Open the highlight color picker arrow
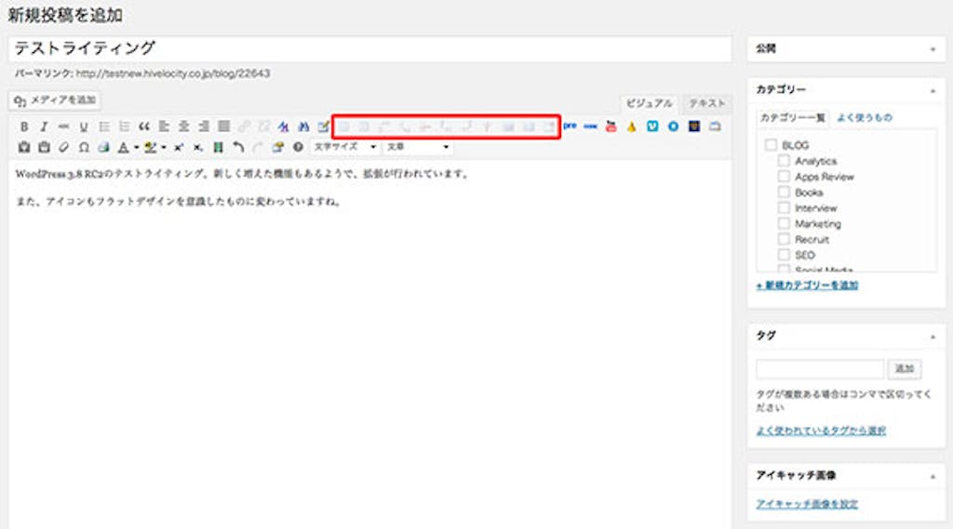 tap(164, 147)
